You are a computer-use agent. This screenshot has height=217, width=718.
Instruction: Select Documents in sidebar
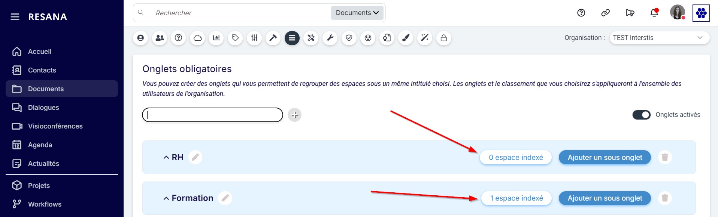pyautogui.click(x=62, y=89)
